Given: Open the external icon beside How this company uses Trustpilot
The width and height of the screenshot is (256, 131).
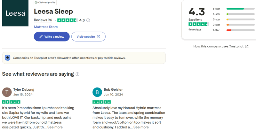Looking at the screenshot, I should [247, 46].
